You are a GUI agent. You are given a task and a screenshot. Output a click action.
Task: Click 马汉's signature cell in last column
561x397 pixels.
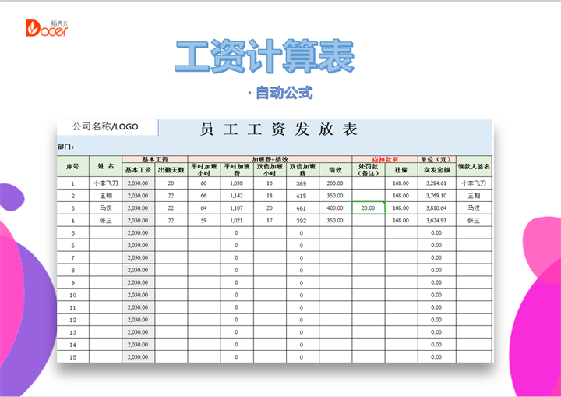coord(474,207)
